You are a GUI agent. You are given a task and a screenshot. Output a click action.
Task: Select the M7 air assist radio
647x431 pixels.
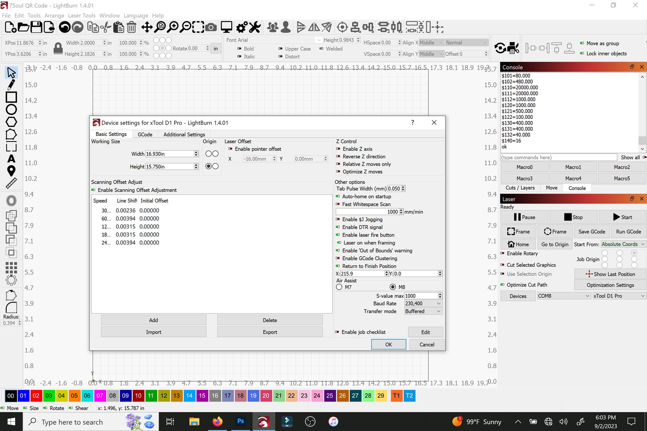[x=339, y=287]
